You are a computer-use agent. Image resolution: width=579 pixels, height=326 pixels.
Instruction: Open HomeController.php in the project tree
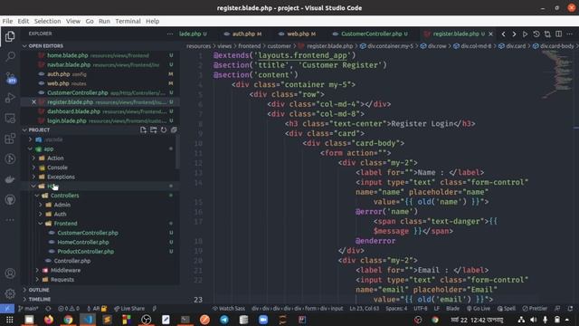click(x=83, y=242)
